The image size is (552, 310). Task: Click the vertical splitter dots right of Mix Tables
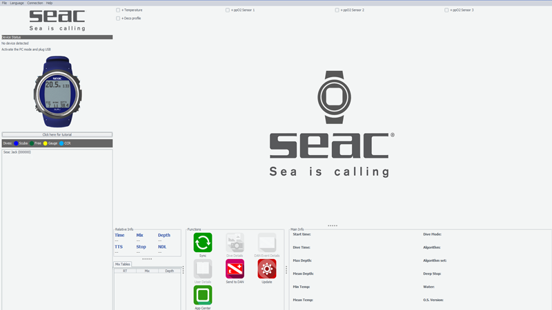(x=183, y=270)
